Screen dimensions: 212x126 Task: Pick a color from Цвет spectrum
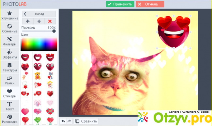(39, 44)
